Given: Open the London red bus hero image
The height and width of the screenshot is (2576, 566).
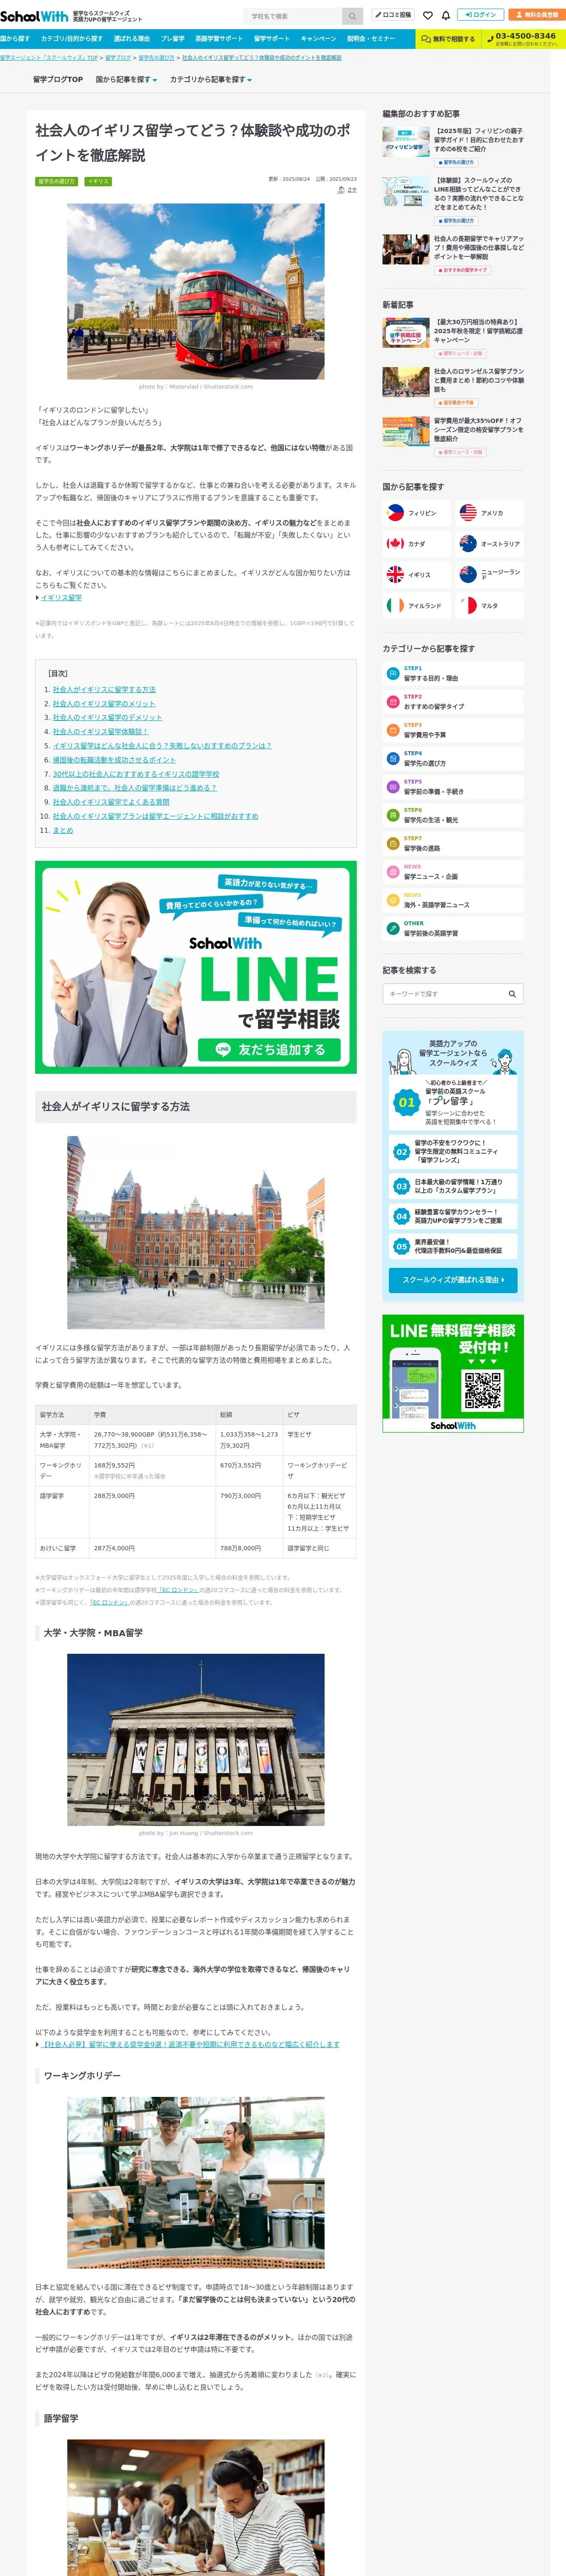Looking at the screenshot, I should pyautogui.click(x=196, y=291).
